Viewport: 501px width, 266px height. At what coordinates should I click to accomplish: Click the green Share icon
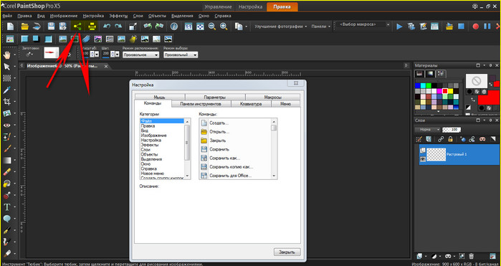(77, 27)
